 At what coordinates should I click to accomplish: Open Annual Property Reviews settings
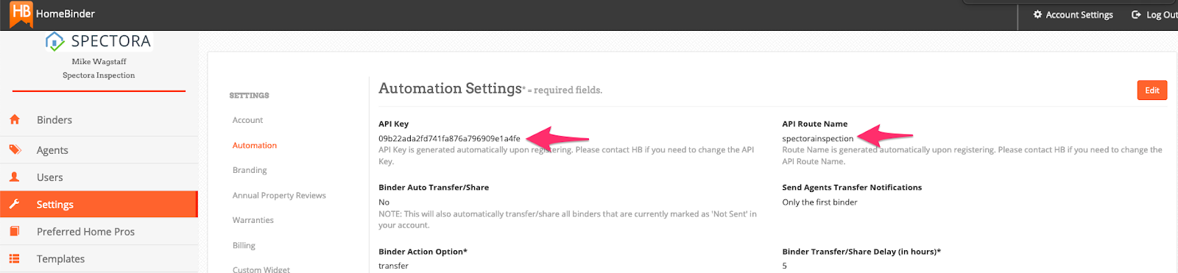279,195
